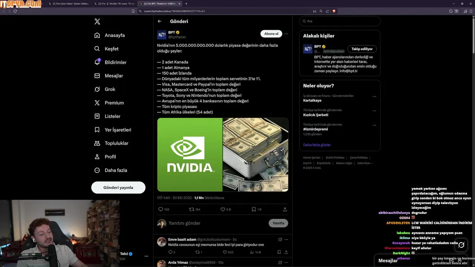Click Grok icon on Emre basit adam reply
This screenshot has width=475, height=267.
click(280, 240)
